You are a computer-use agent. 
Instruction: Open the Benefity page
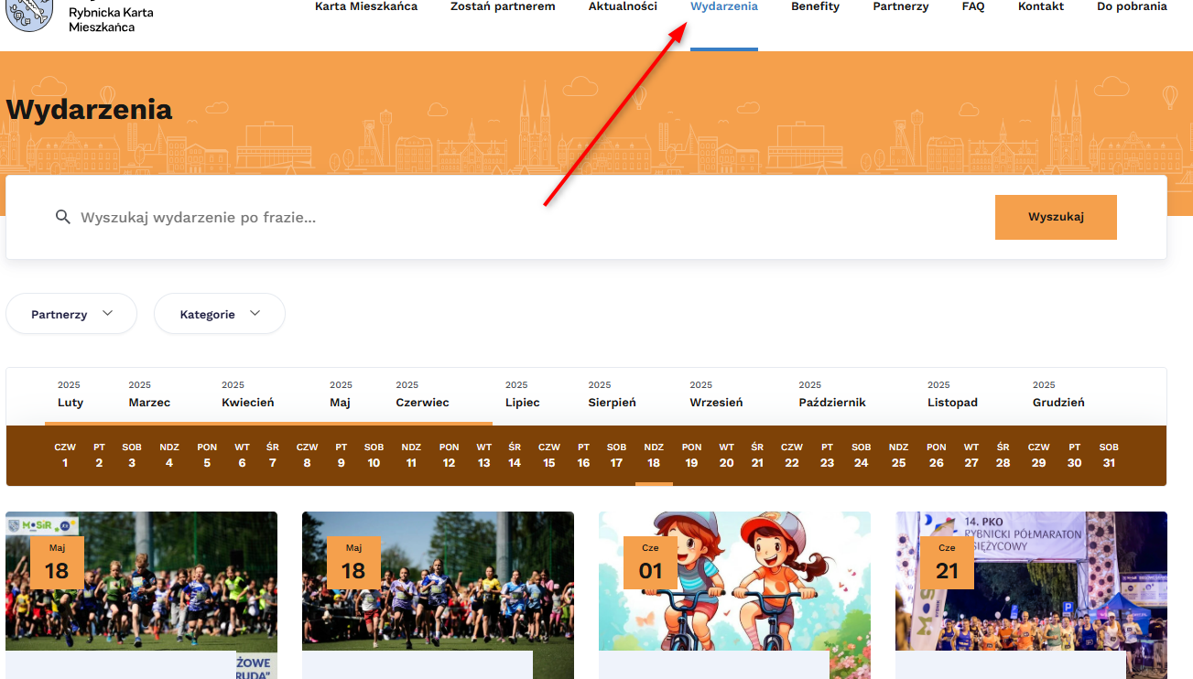point(815,6)
